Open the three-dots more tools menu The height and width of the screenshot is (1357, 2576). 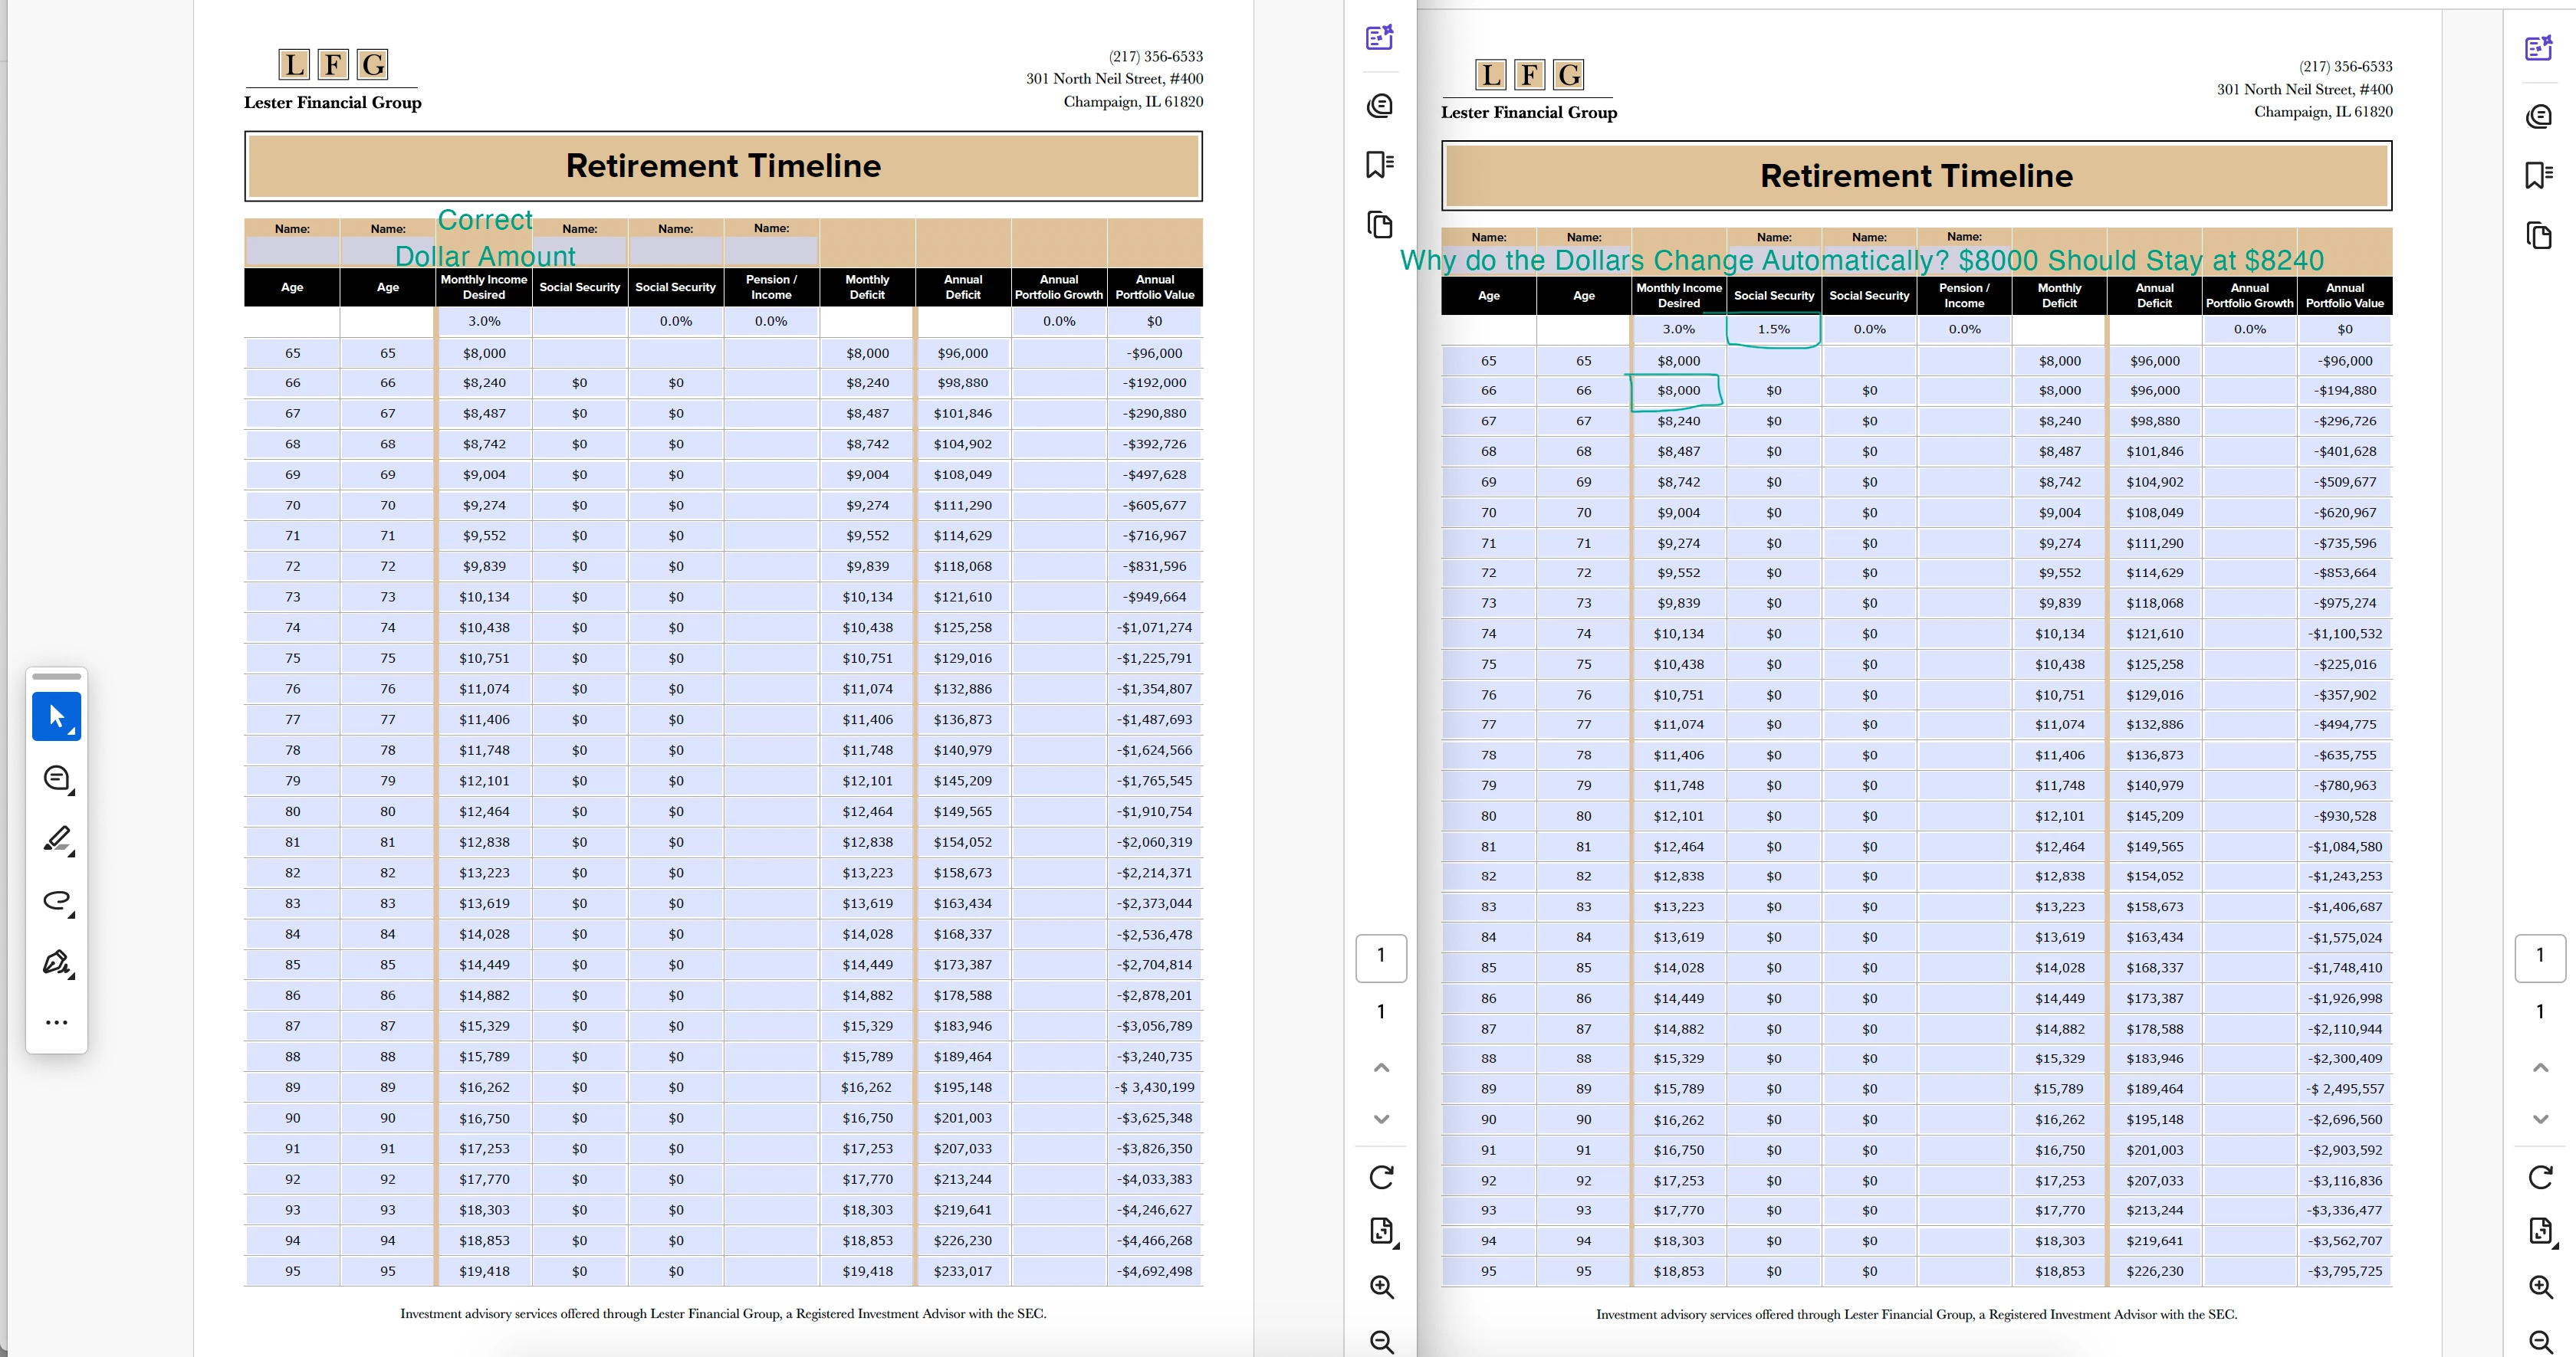click(57, 1022)
